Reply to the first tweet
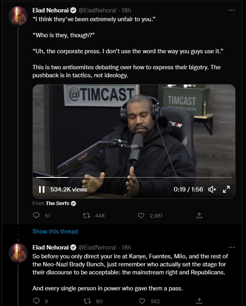The image size is (246, 306). point(37,215)
